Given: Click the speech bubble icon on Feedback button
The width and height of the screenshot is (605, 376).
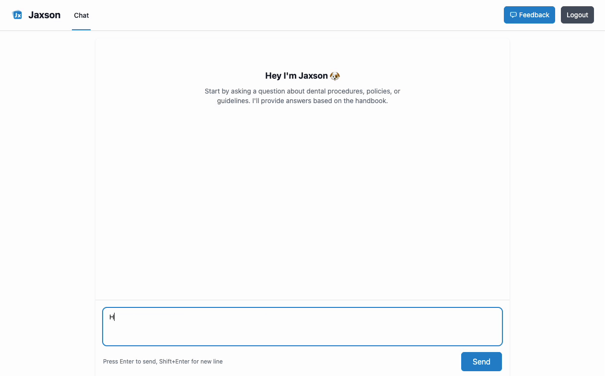Looking at the screenshot, I should coord(513,15).
